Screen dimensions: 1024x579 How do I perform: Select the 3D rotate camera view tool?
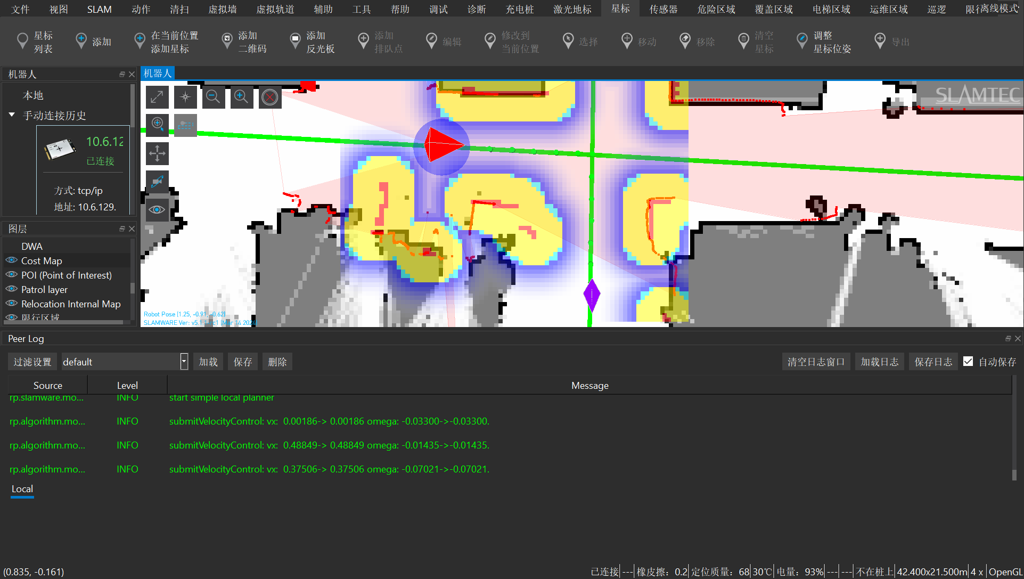tap(157, 181)
